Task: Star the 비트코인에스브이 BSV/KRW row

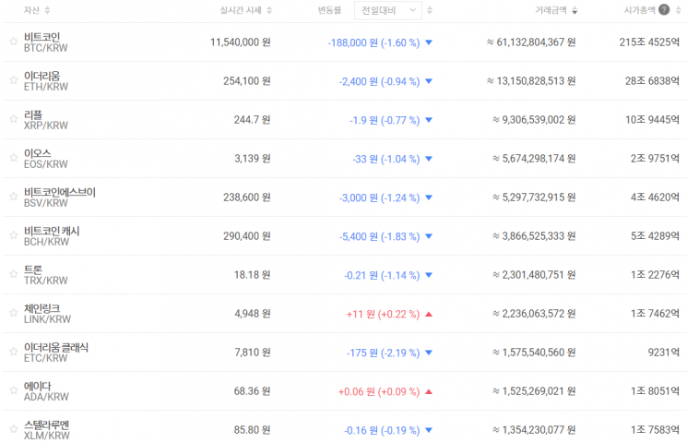Action: pos(14,196)
